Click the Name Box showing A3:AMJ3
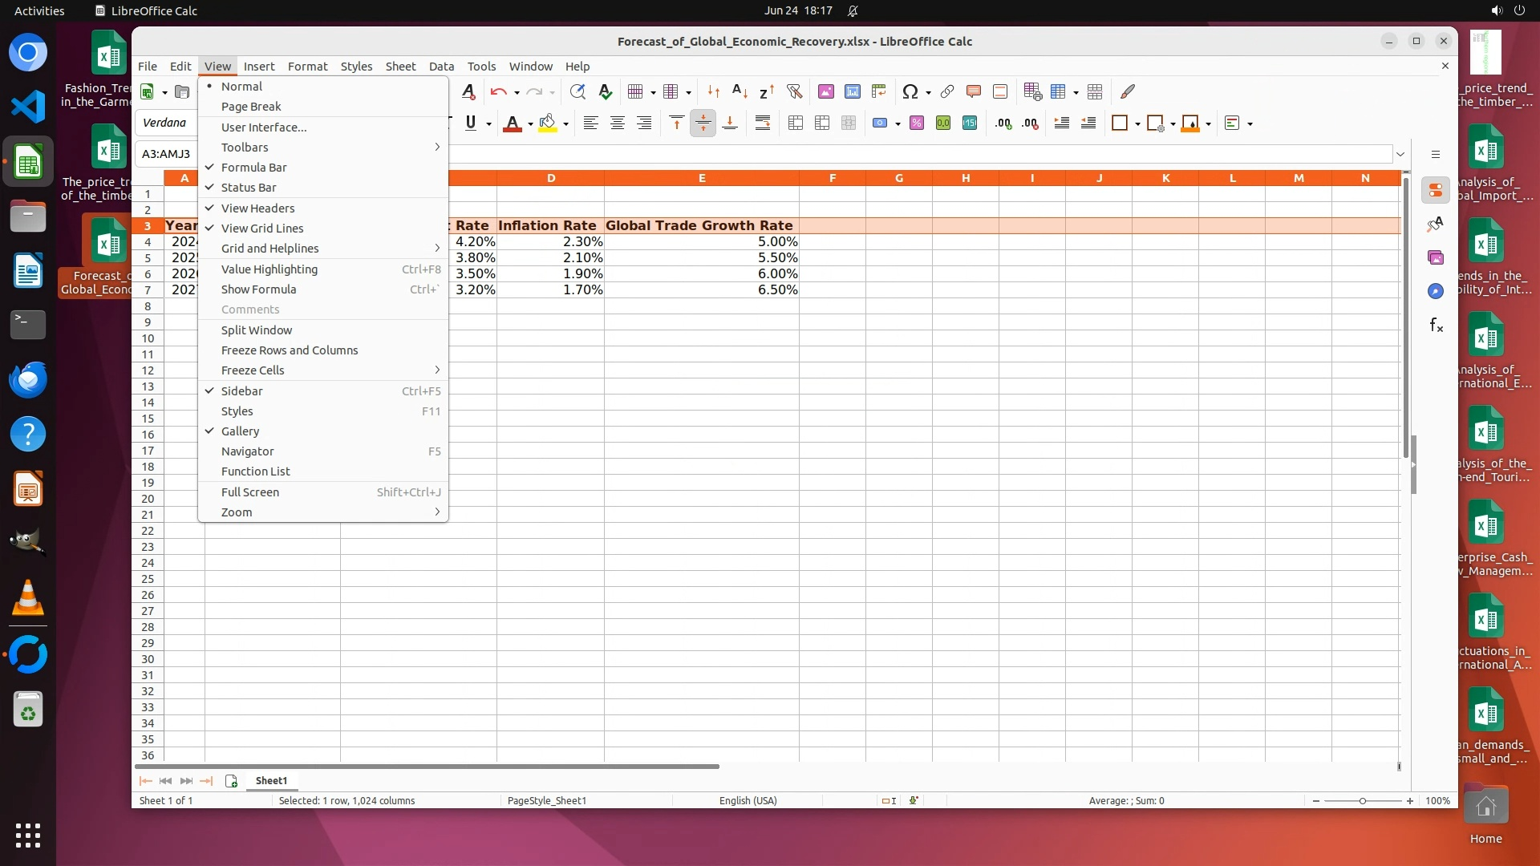This screenshot has height=866, width=1540. click(166, 154)
